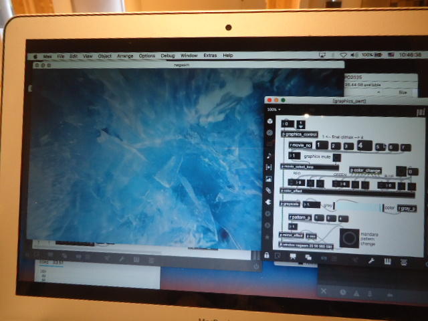Click the RED number box showing 0

click(x=296, y=183)
